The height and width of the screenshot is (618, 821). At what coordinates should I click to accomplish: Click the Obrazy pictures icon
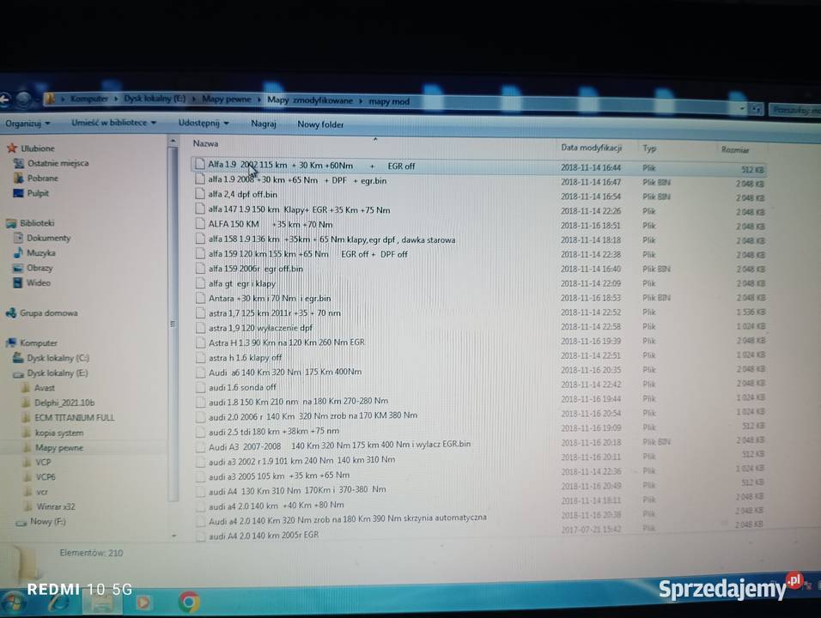(x=19, y=268)
